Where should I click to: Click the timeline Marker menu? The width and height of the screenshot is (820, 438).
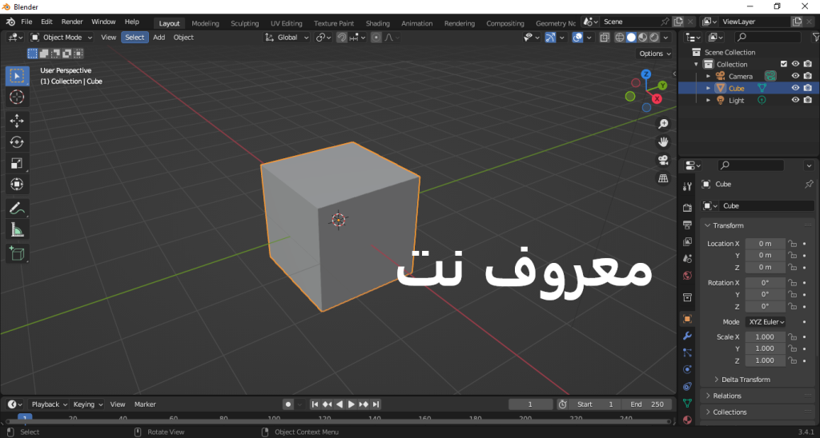coord(145,404)
